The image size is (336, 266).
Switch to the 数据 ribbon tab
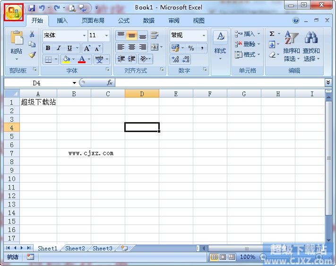[148, 21]
